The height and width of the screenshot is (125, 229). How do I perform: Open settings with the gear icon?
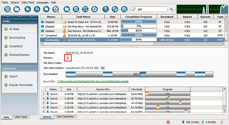[95, 9]
